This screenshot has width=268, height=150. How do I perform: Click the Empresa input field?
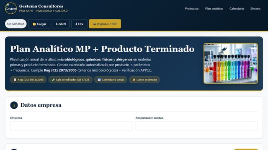coord(71,126)
